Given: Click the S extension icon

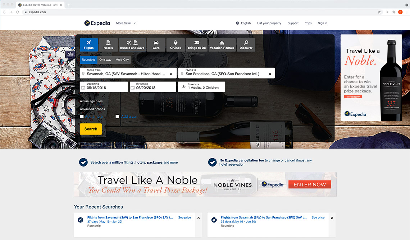Looking at the screenshot, I should [387, 12].
